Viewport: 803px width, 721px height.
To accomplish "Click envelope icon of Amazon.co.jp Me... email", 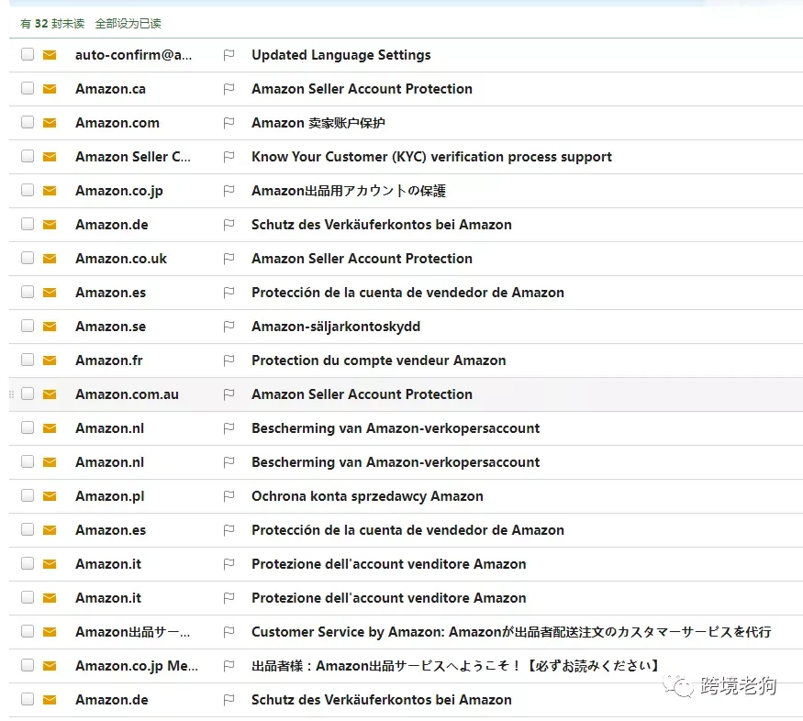I will tap(50, 666).
